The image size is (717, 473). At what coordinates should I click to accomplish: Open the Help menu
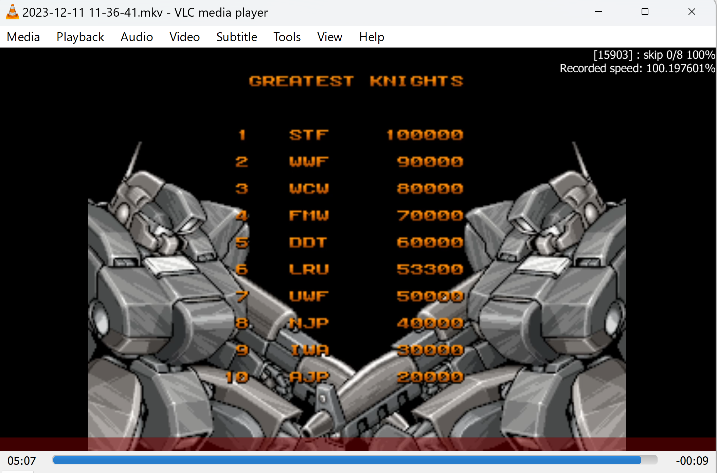pyautogui.click(x=372, y=37)
